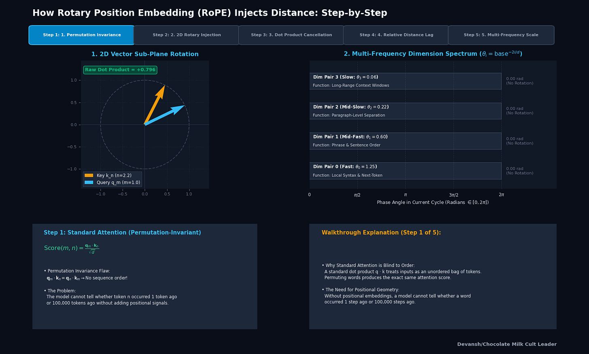The image size is (589, 354).
Task: Click 'Permutation Invariance Flaw' bullet
Action: point(77,271)
